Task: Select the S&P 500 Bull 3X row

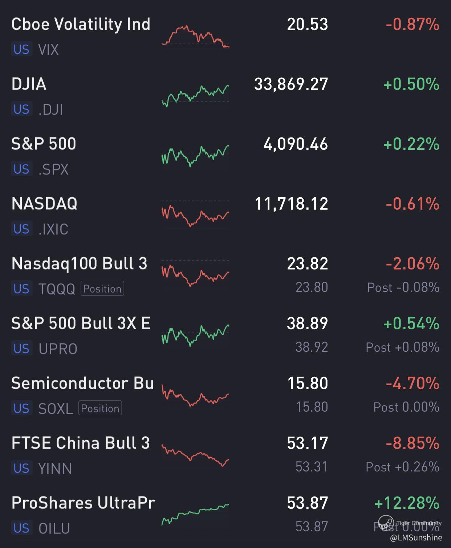Action: (81, 324)
